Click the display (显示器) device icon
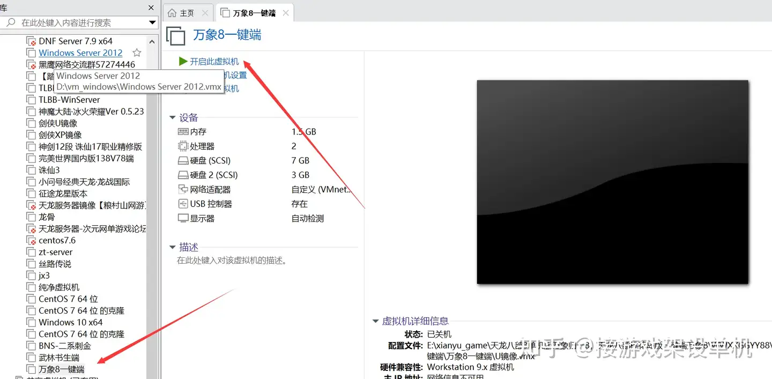 [x=183, y=219]
